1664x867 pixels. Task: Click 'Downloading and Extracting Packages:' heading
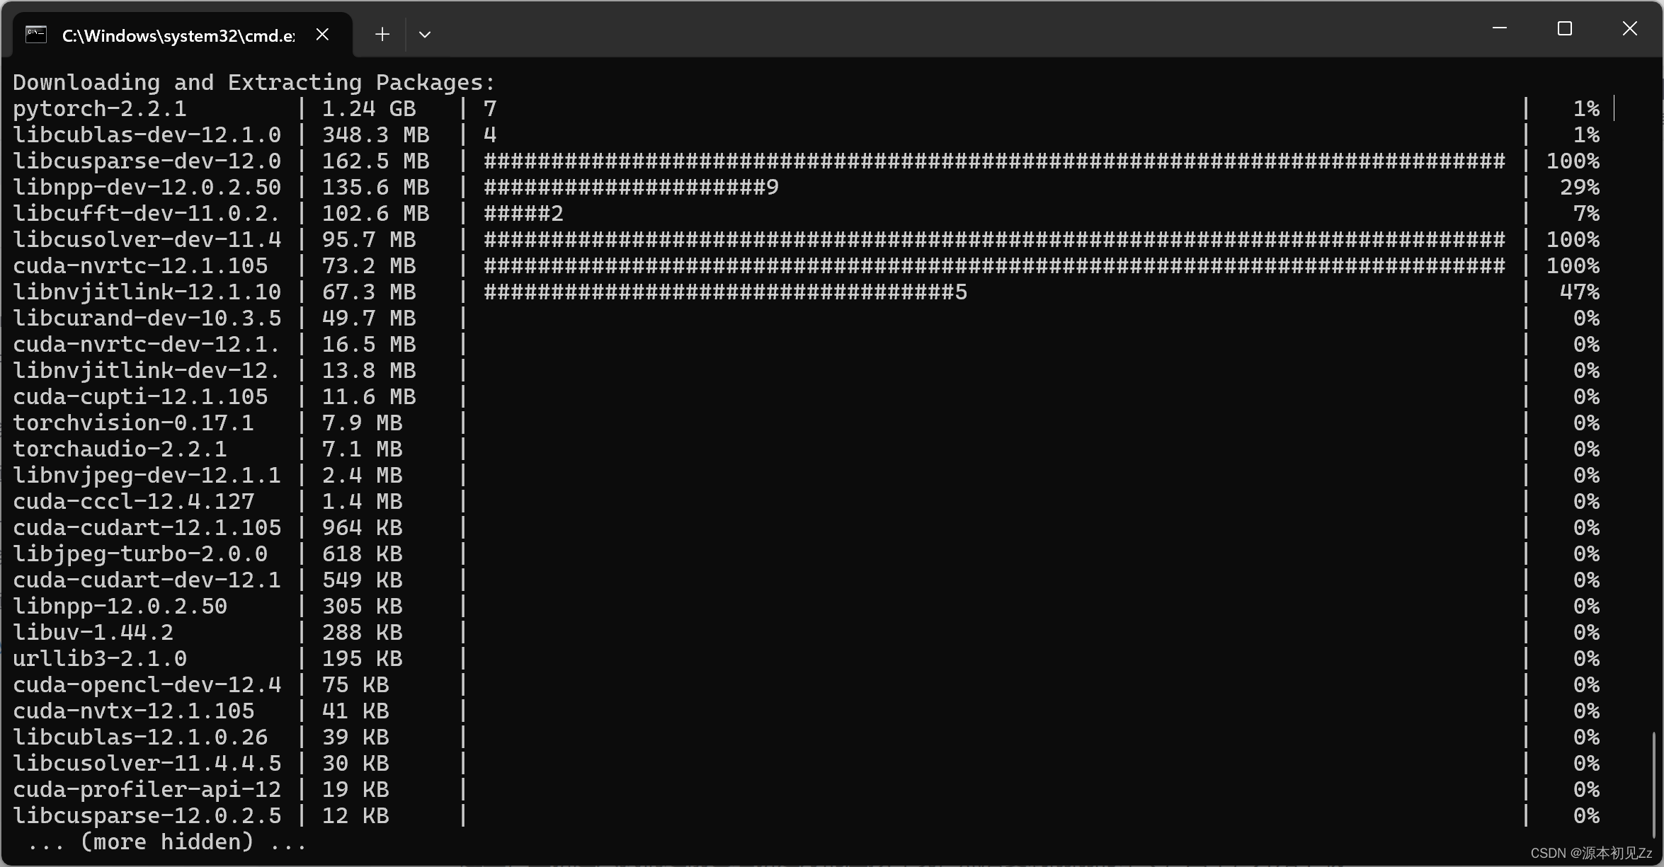(x=253, y=83)
